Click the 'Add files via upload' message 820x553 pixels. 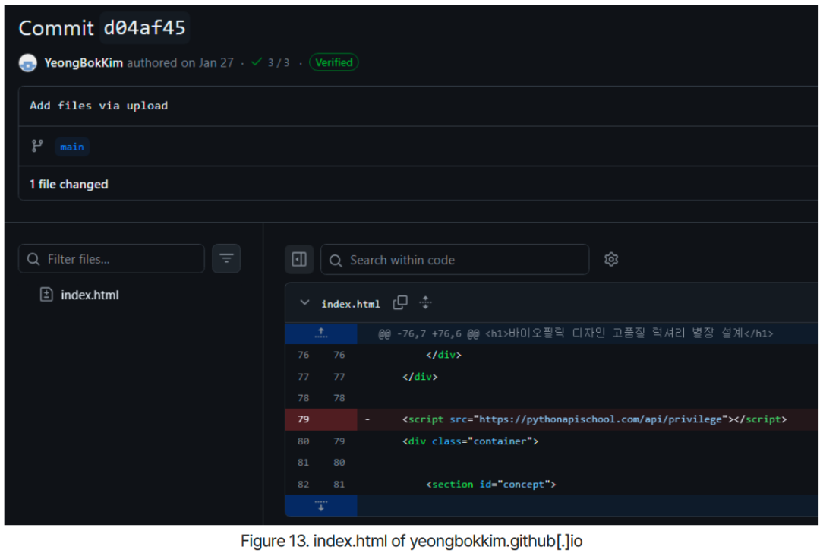pos(99,106)
